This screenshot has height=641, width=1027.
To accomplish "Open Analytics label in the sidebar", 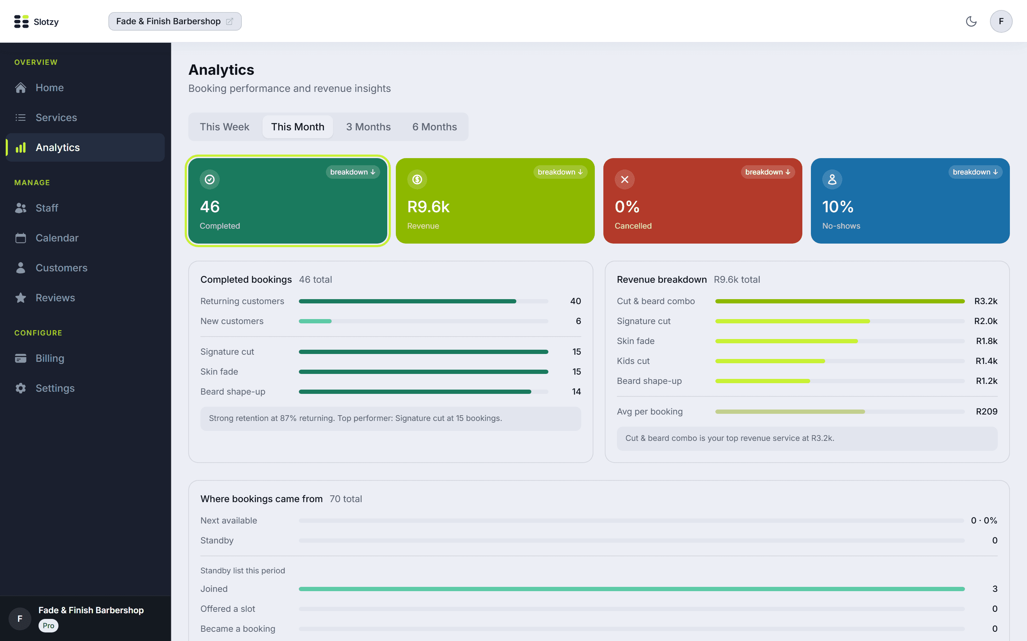I will (x=58, y=147).
